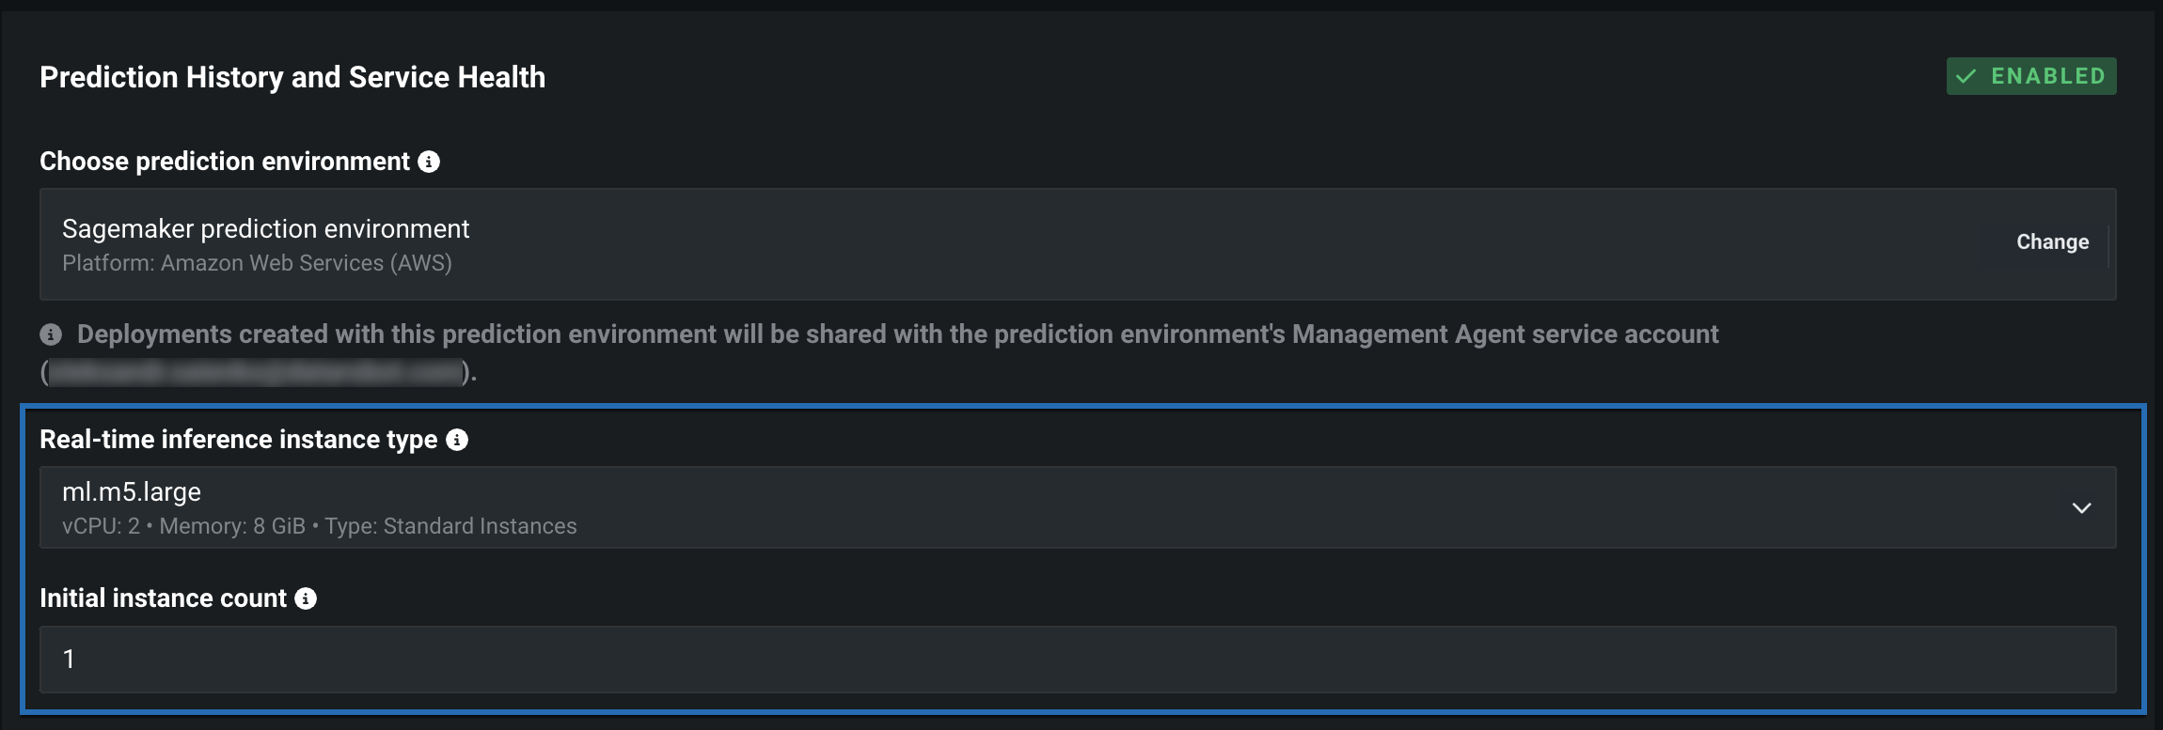Image resolution: width=2163 pixels, height=730 pixels.
Task: Click the Initial instance count label
Action: tap(163, 598)
